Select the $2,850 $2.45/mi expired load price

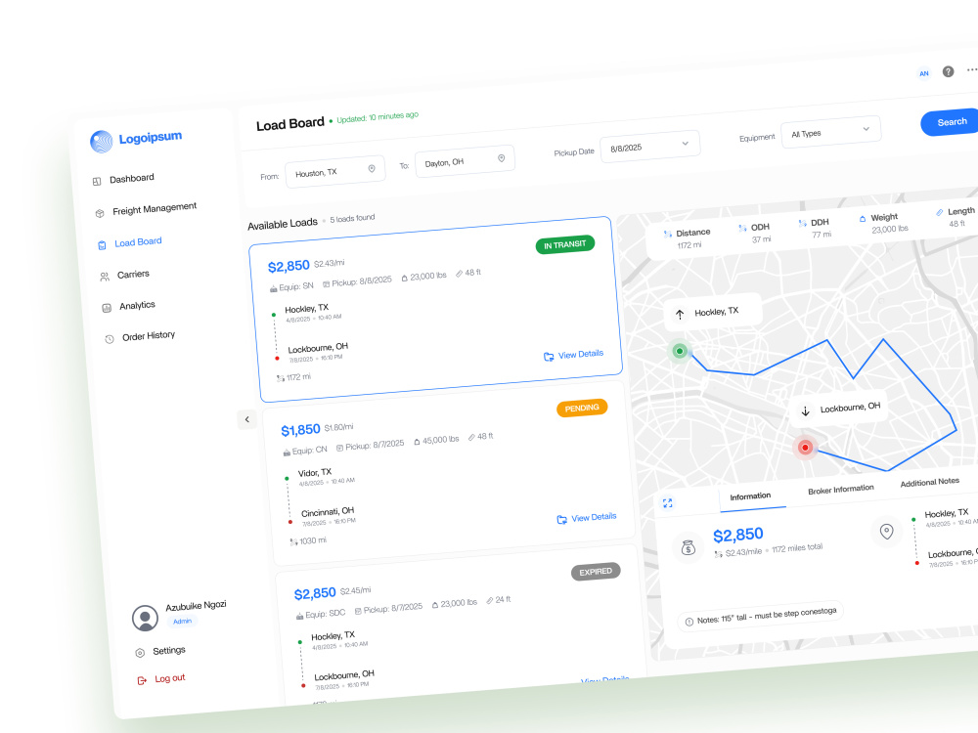[315, 593]
